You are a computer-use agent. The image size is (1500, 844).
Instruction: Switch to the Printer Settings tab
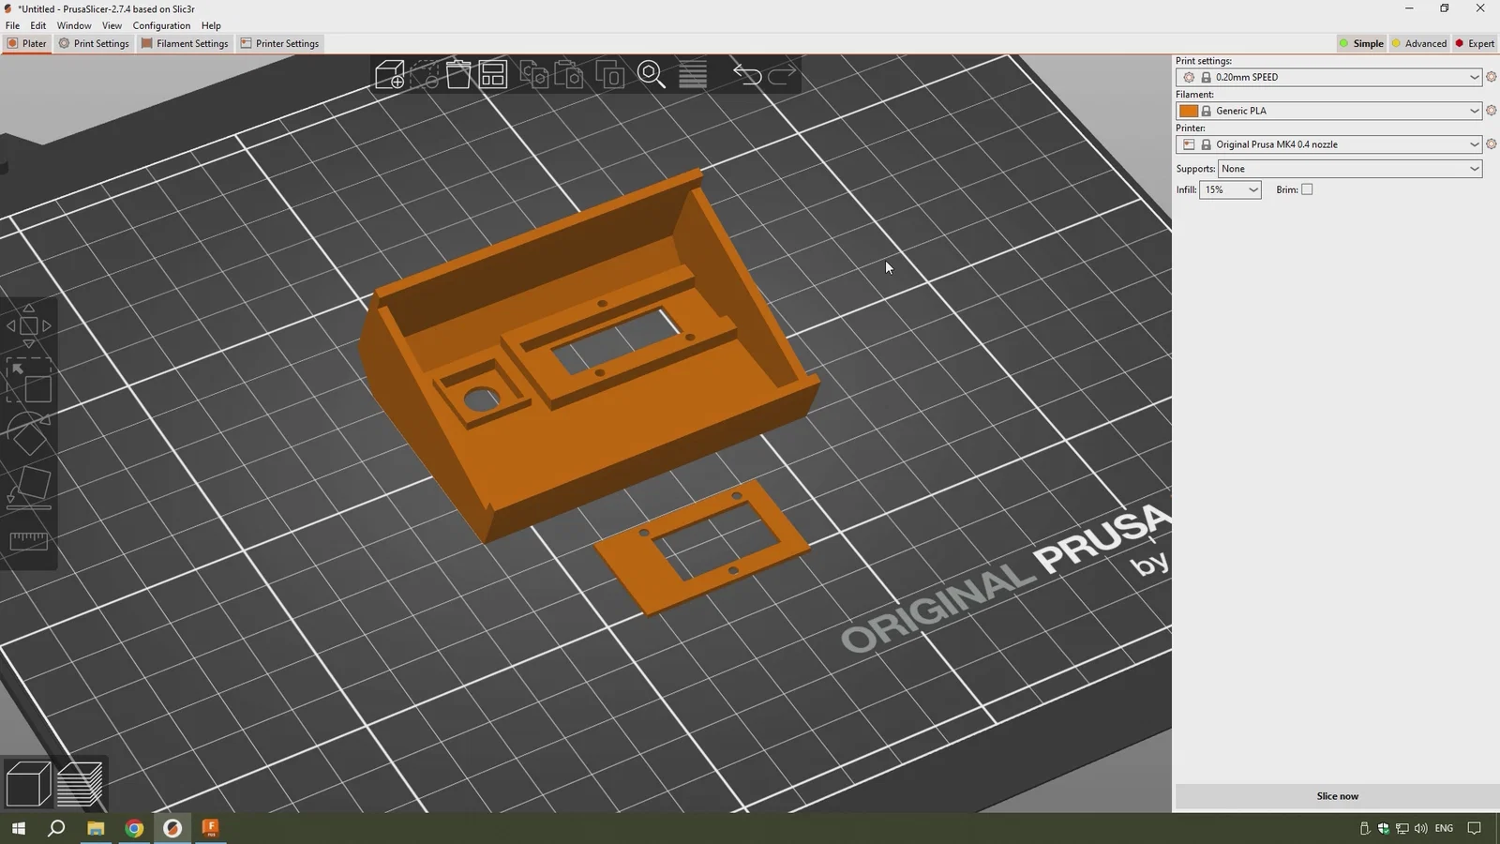(279, 43)
